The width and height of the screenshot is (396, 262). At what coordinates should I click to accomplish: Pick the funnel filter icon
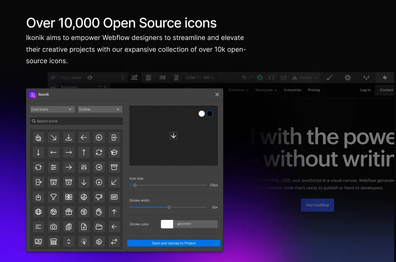point(54,197)
